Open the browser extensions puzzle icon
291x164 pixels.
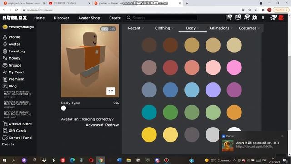coord(263,10)
